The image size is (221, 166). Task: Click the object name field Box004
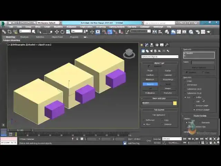pyautogui.click(x=157, y=103)
